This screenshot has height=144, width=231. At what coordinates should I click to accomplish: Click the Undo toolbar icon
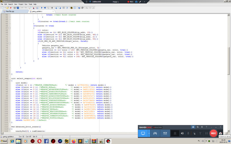(22, 7)
